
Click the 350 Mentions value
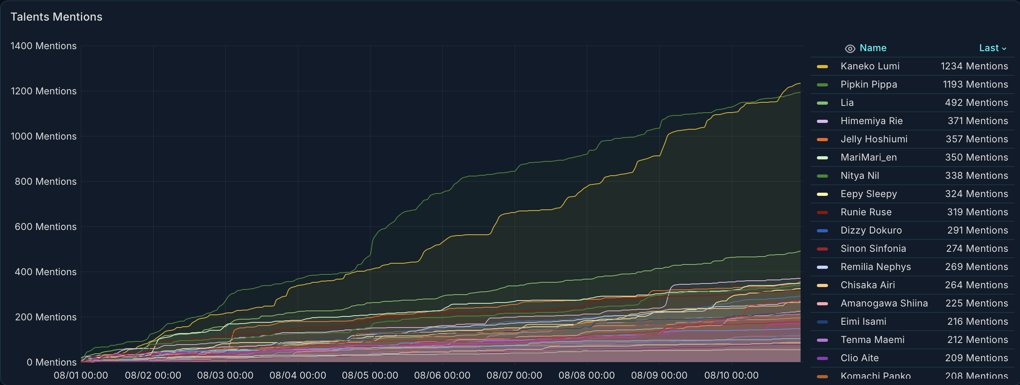pos(976,157)
